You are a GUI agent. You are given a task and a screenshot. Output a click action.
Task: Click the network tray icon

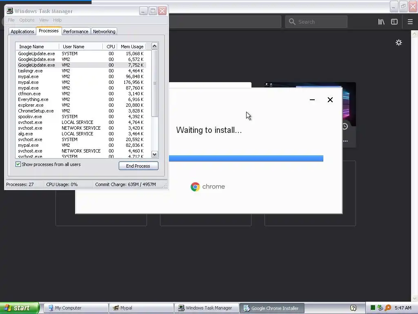coord(380,308)
